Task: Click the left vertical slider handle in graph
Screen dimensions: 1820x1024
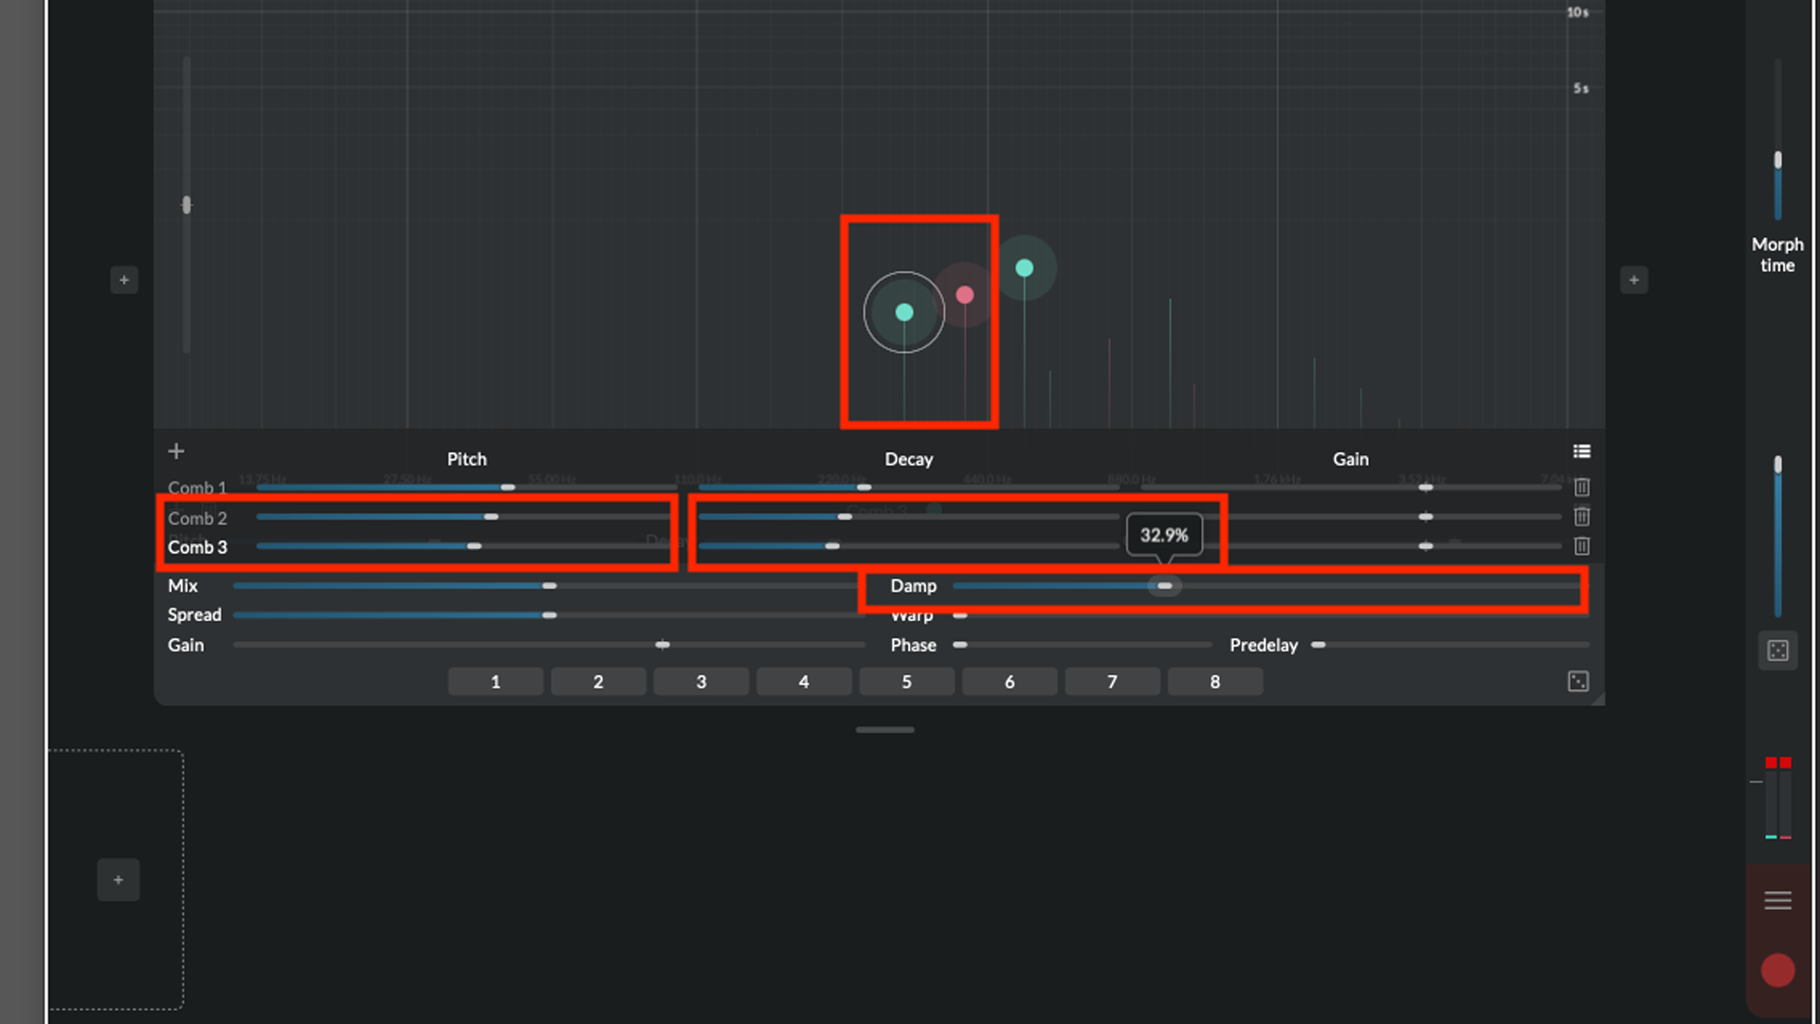Action: point(187,205)
